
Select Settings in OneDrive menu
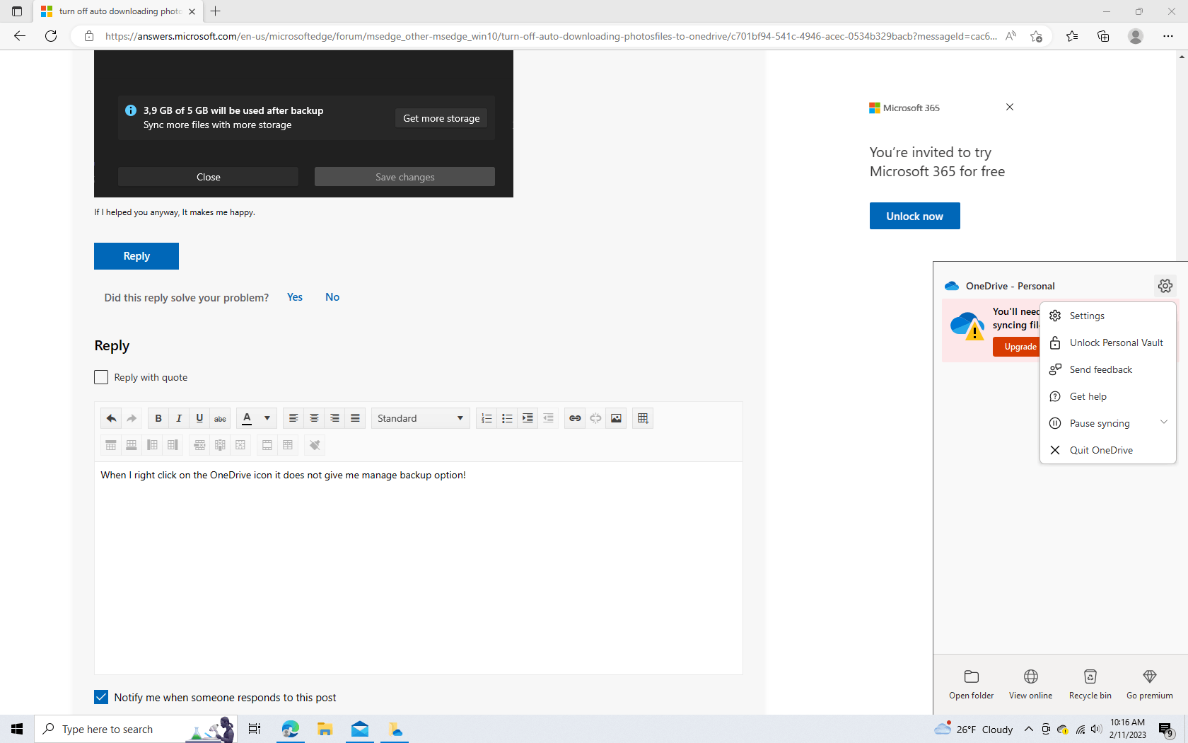click(1108, 316)
